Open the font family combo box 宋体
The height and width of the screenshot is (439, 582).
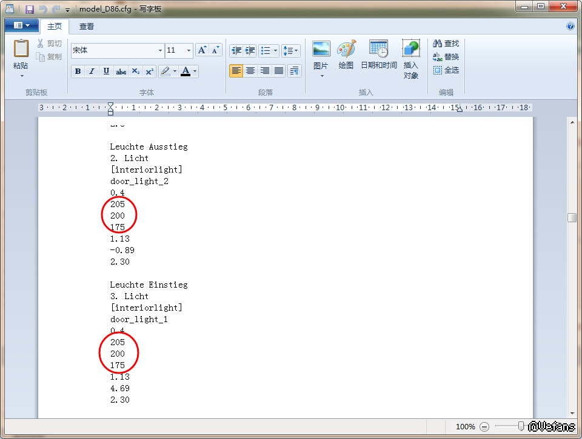(x=117, y=50)
